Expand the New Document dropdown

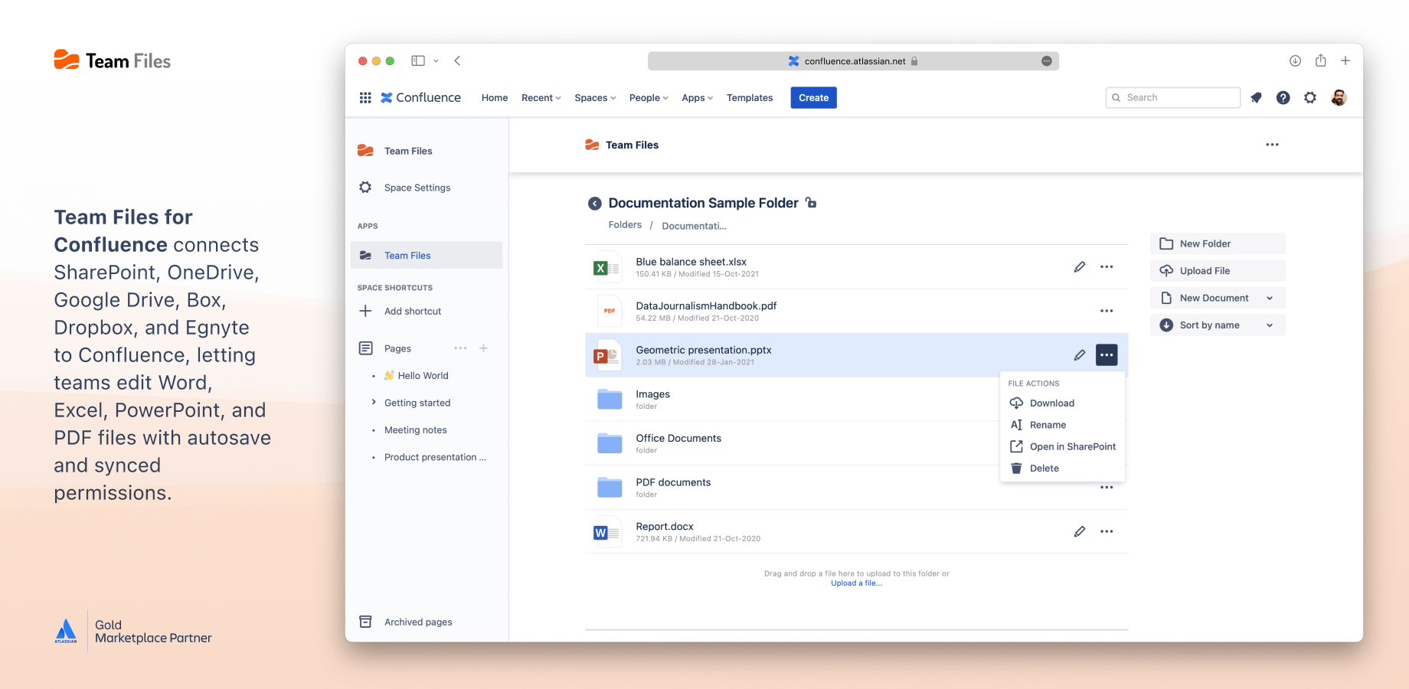pos(1269,299)
